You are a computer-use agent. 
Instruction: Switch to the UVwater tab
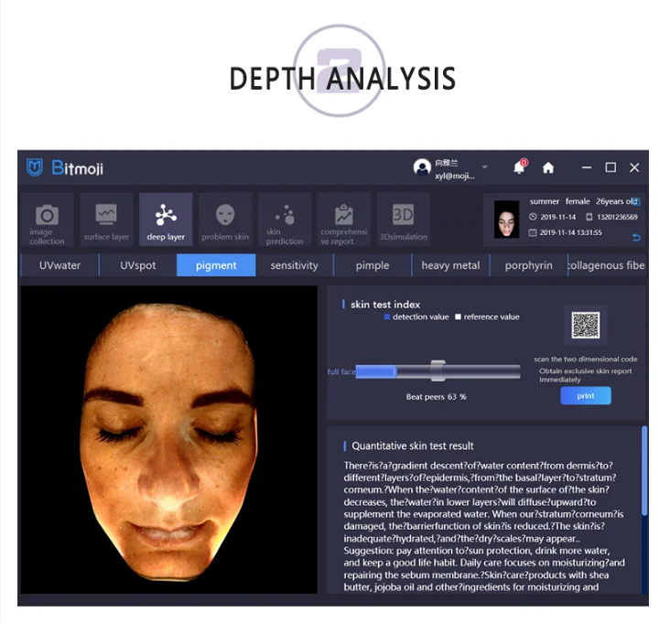click(x=59, y=265)
